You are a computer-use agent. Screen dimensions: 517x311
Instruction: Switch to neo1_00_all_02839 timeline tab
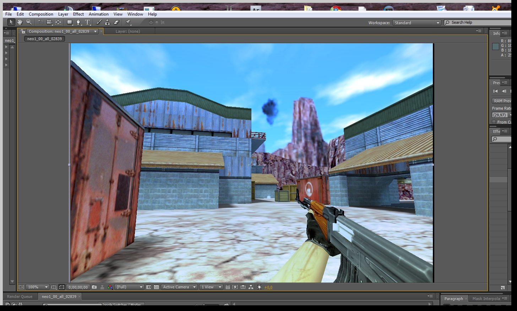click(x=59, y=296)
